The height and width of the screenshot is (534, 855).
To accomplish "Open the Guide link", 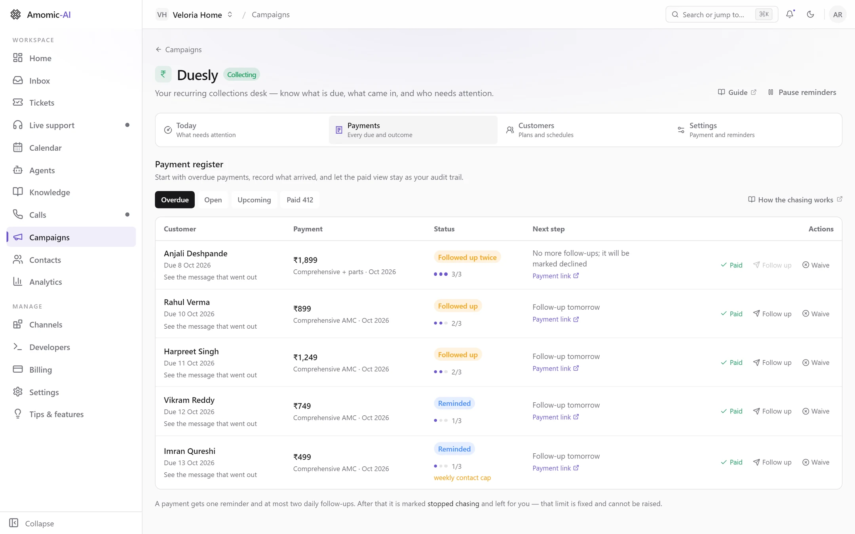I will [x=737, y=92].
